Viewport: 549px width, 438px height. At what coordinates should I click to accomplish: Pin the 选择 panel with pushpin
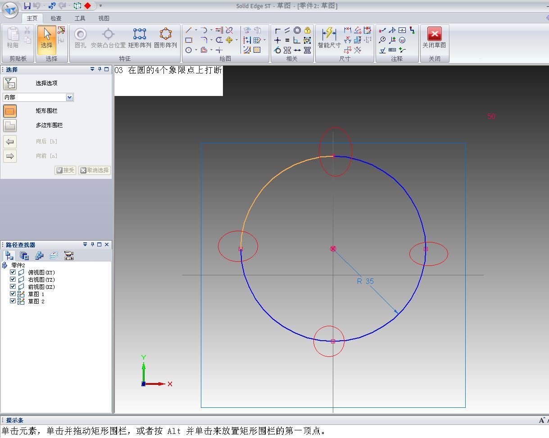point(100,69)
